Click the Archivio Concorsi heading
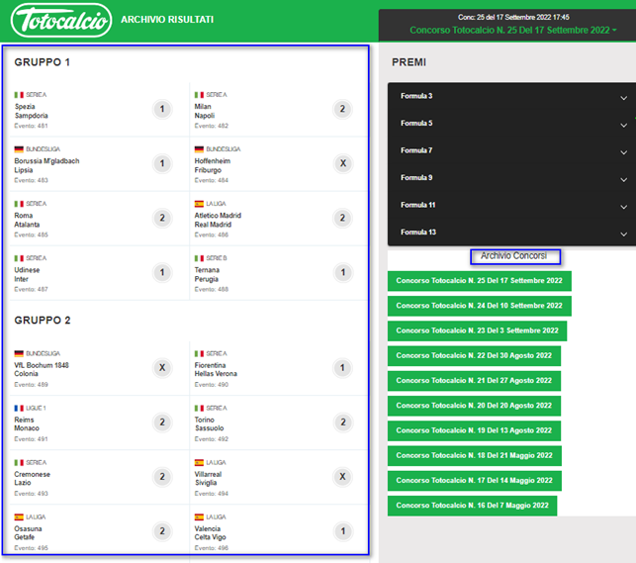This screenshot has width=636, height=563. click(x=514, y=256)
